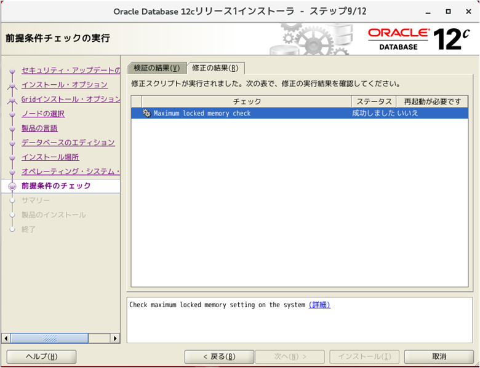Close the Oracle installer window
Viewport: 480px width, 368px height.
(x=468, y=12)
